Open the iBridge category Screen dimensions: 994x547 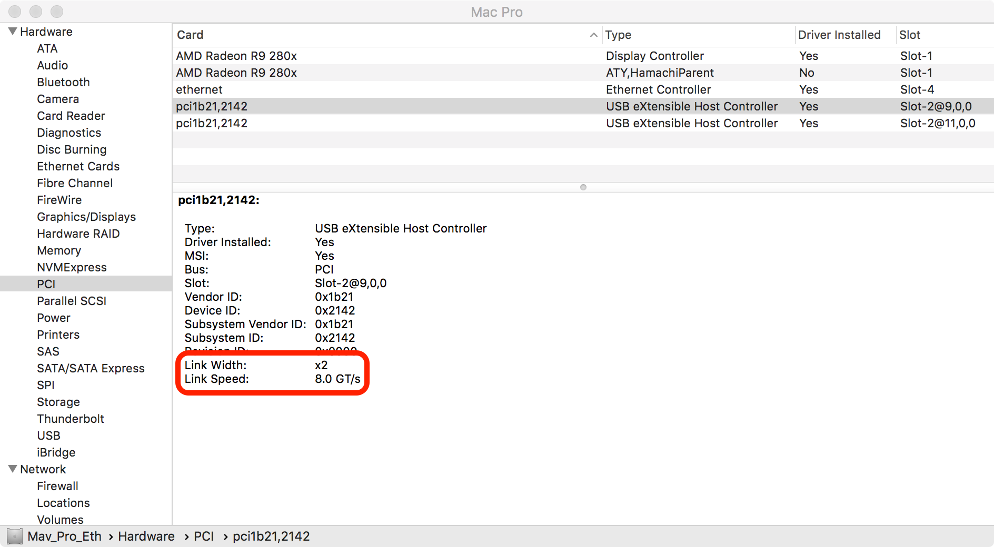point(56,452)
